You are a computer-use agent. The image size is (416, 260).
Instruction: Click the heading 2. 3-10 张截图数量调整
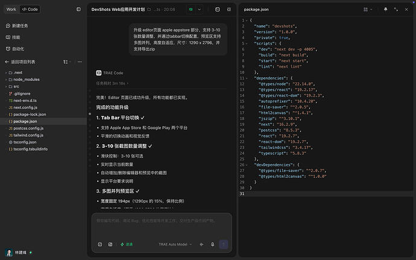(124, 146)
